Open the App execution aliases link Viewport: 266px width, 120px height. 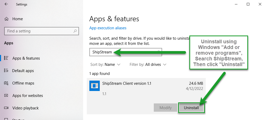coord(108,28)
